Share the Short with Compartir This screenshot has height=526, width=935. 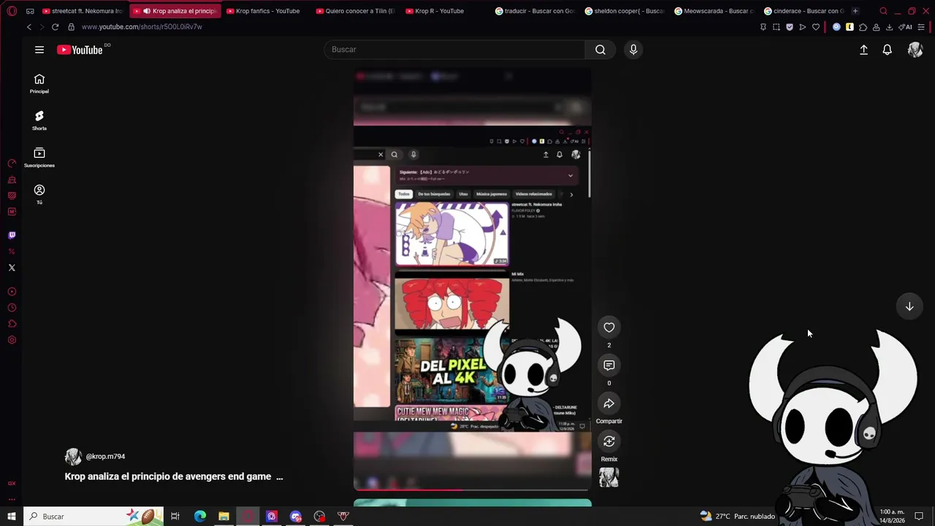point(609,403)
